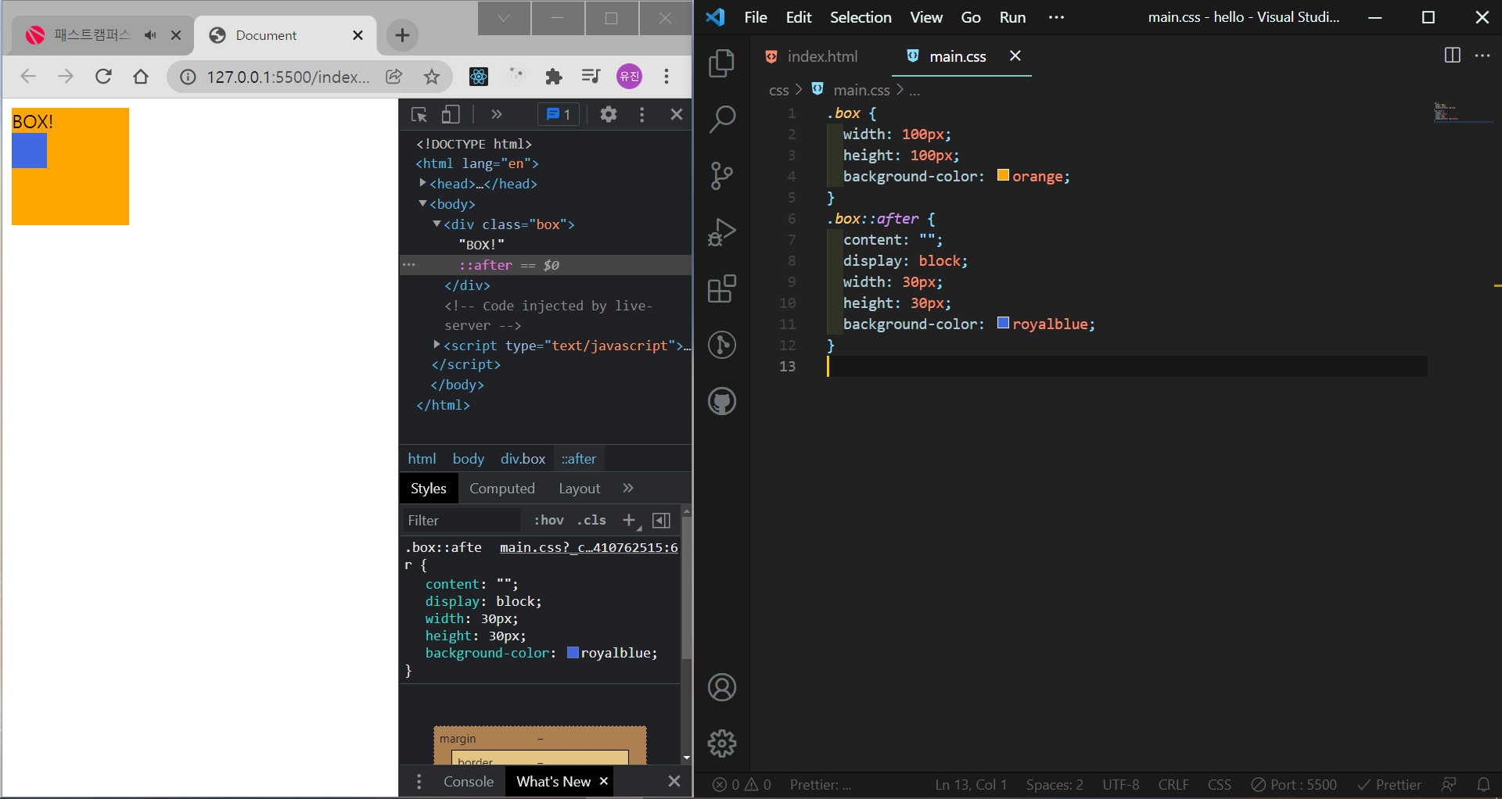Bookmark this page with star
The image size is (1502, 799).
coord(432,76)
